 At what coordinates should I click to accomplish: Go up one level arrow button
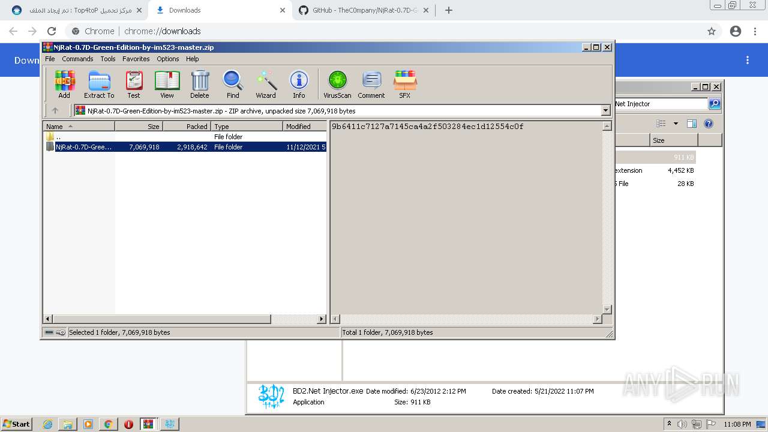[x=55, y=110]
